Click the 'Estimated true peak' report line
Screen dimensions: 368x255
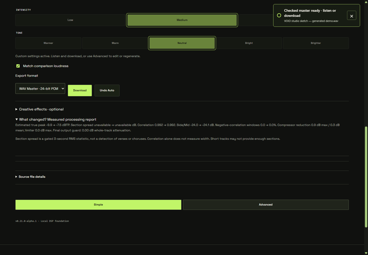(177, 127)
